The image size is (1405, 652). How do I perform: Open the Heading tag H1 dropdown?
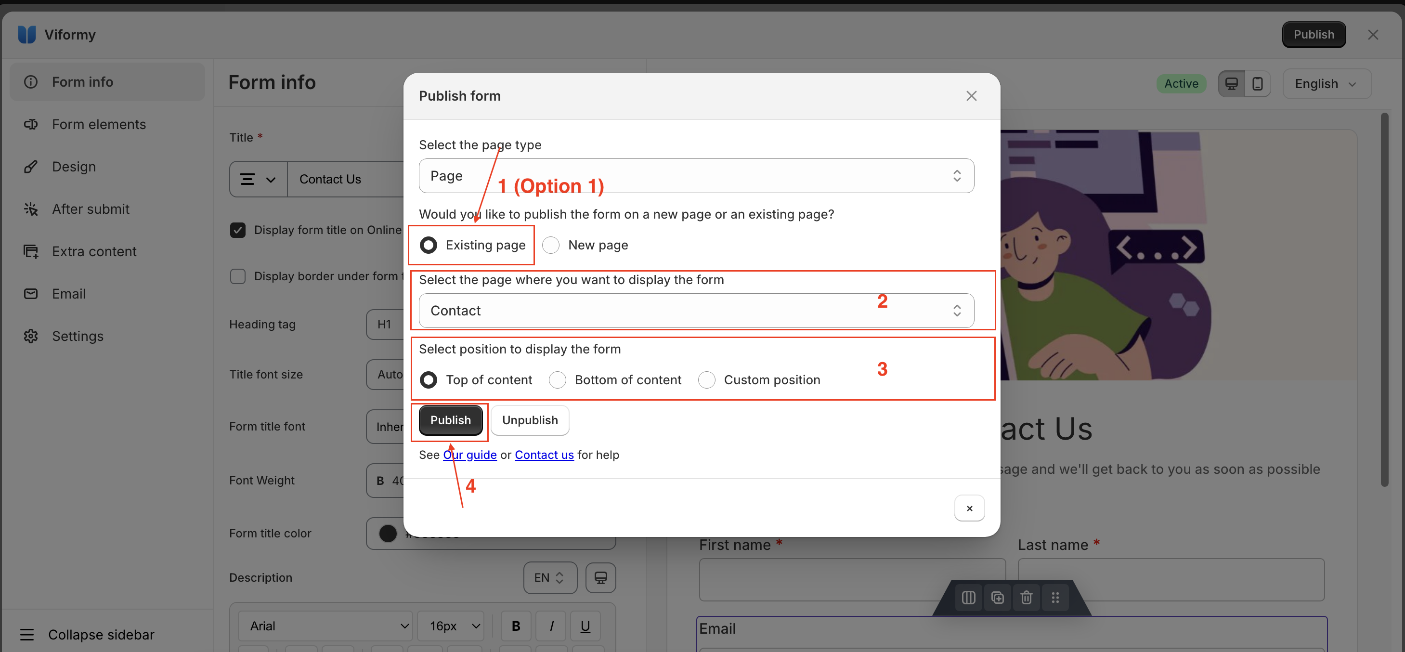point(385,324)
